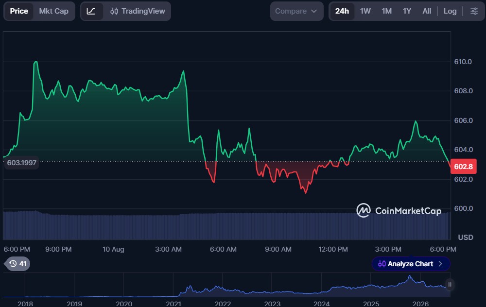This screenshot has width=486, height=307.
Task: Click 2021 on the range navigator
Action: [x=174, y=304]
